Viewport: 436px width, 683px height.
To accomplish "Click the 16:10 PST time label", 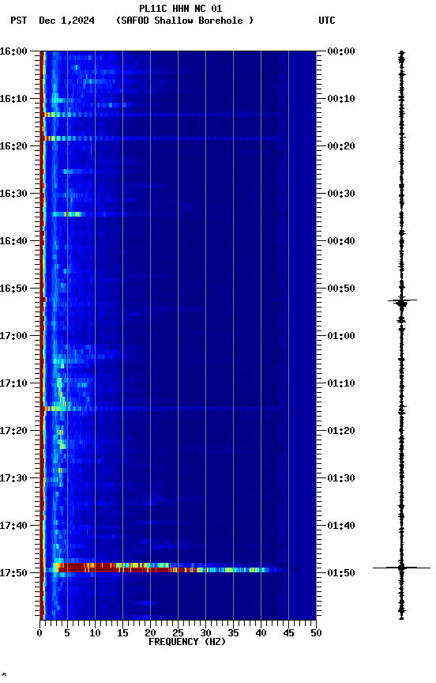I will click(x=13, y=99).
